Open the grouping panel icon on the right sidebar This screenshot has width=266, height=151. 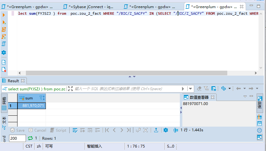click(259, 117)
